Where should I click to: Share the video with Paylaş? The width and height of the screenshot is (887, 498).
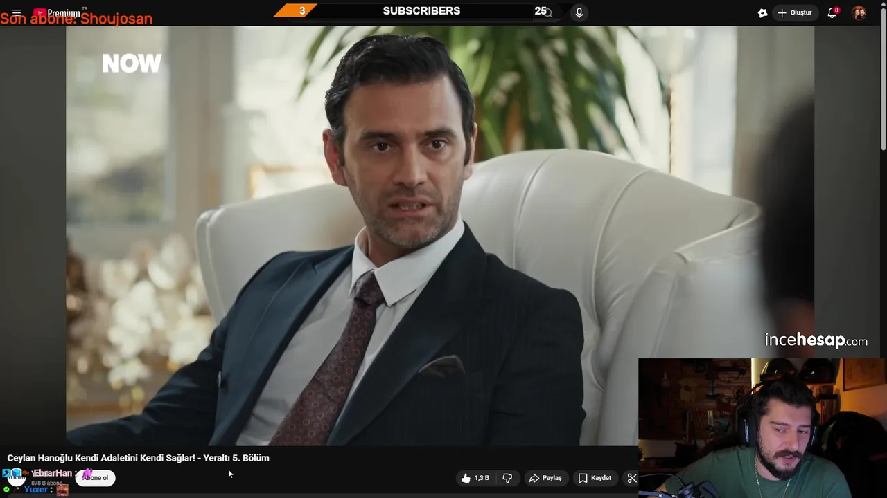545,478
